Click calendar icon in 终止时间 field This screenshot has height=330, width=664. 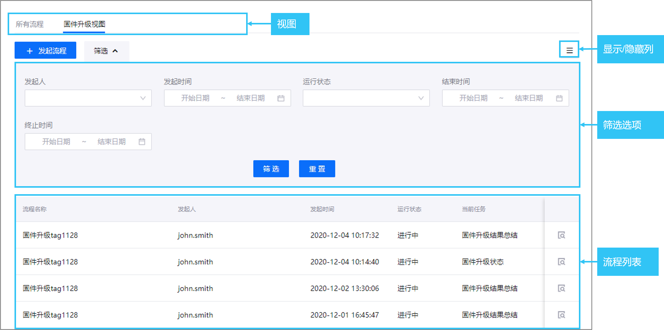pos(142,142)
